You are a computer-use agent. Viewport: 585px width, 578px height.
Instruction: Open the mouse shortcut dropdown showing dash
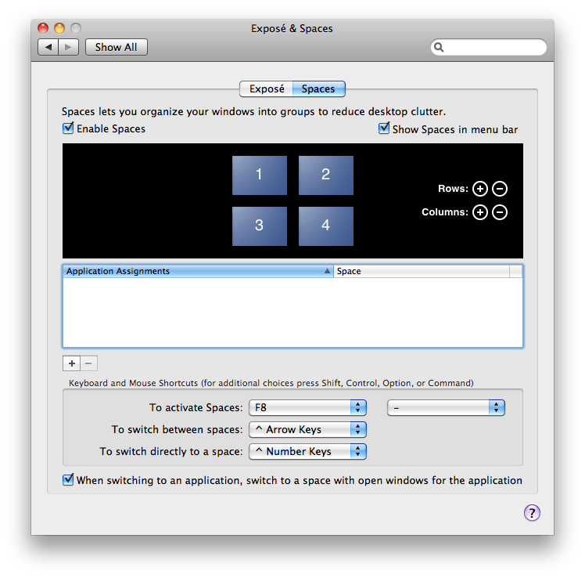tap(446, 407)
